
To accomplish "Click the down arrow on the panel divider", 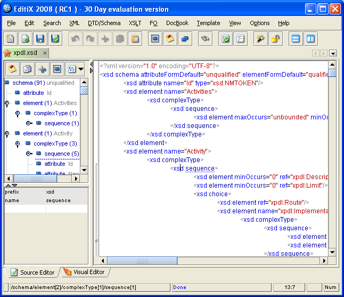I will [14, 186].
